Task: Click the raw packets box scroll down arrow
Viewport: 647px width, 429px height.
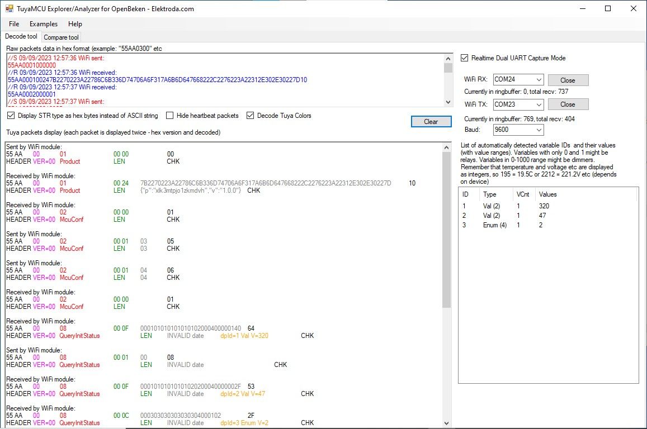Action: [448, 102]
